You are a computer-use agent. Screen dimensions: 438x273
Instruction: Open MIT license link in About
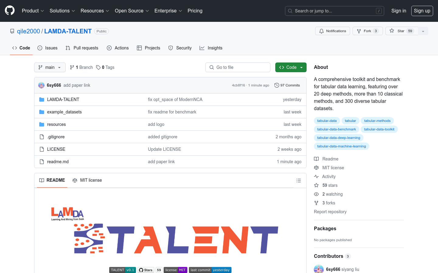click(x=329, y=168)
